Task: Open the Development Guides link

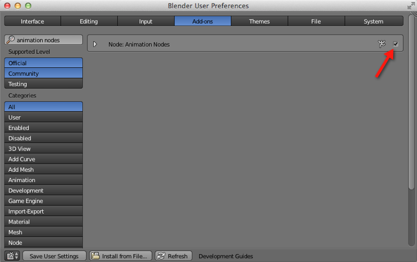Action: [x=226, y=256]
